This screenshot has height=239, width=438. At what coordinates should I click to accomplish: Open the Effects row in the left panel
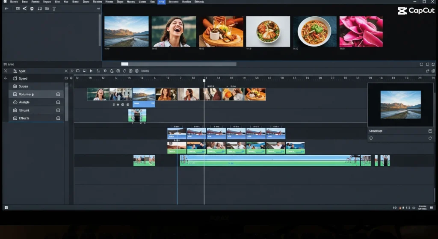pyautogui.click(x=36, y=118)
